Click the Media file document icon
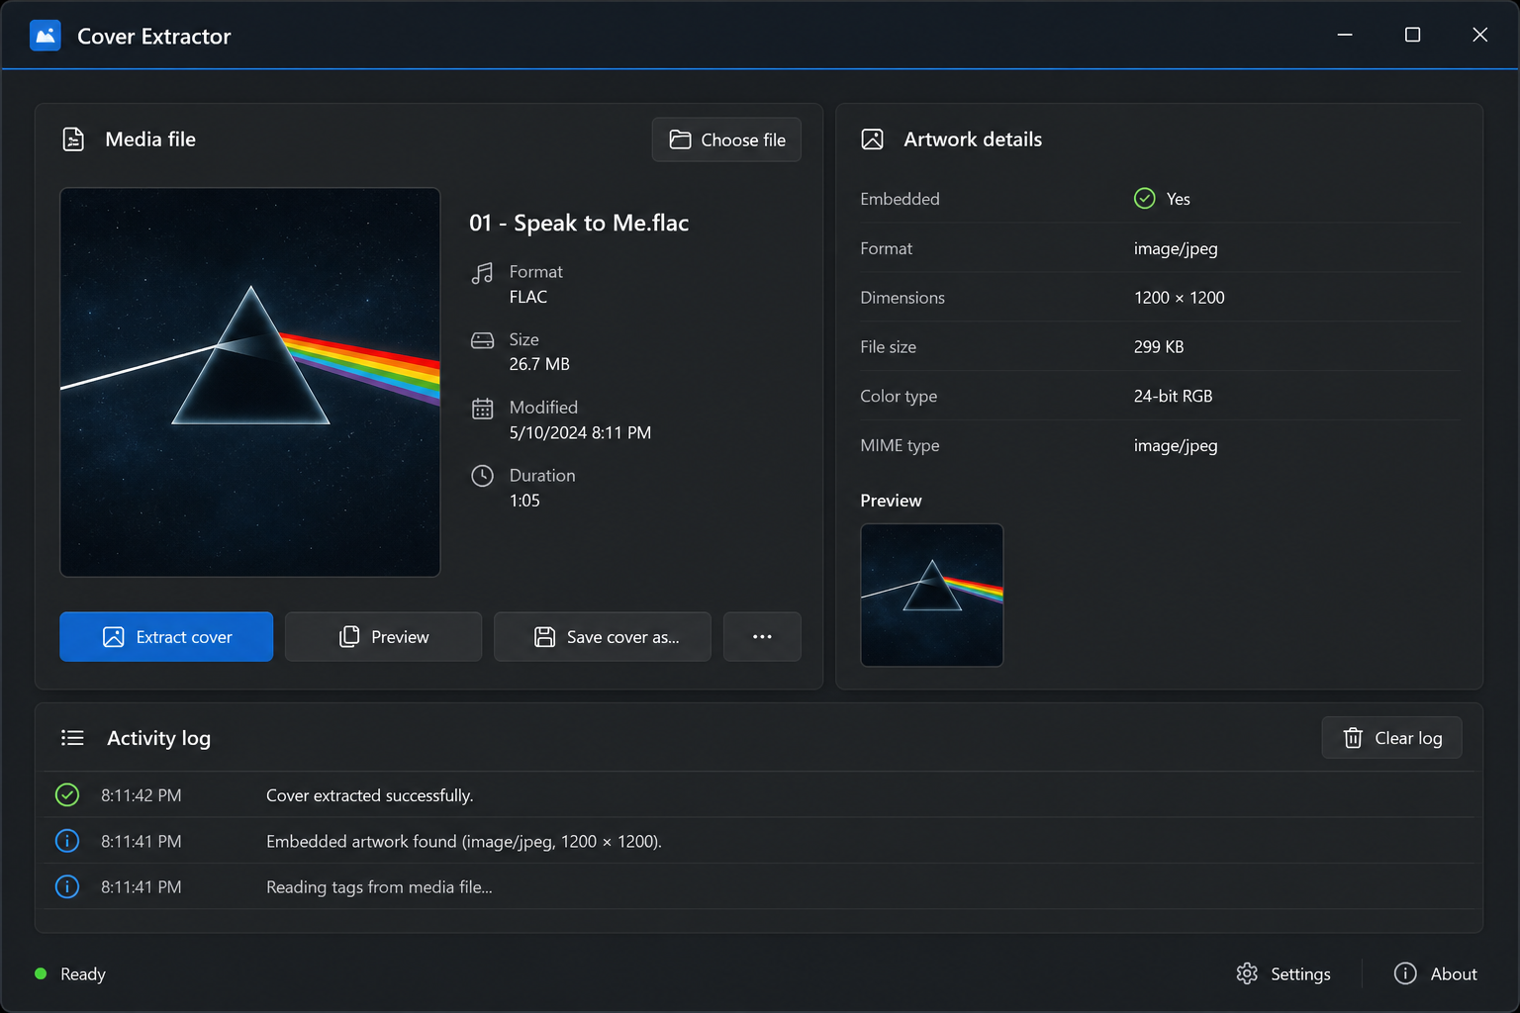 point(73,139)
